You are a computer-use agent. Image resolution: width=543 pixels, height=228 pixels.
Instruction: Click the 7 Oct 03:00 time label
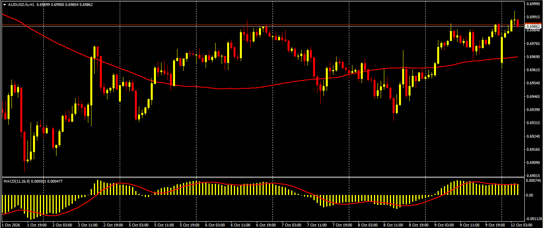click(x=291, y=225)
